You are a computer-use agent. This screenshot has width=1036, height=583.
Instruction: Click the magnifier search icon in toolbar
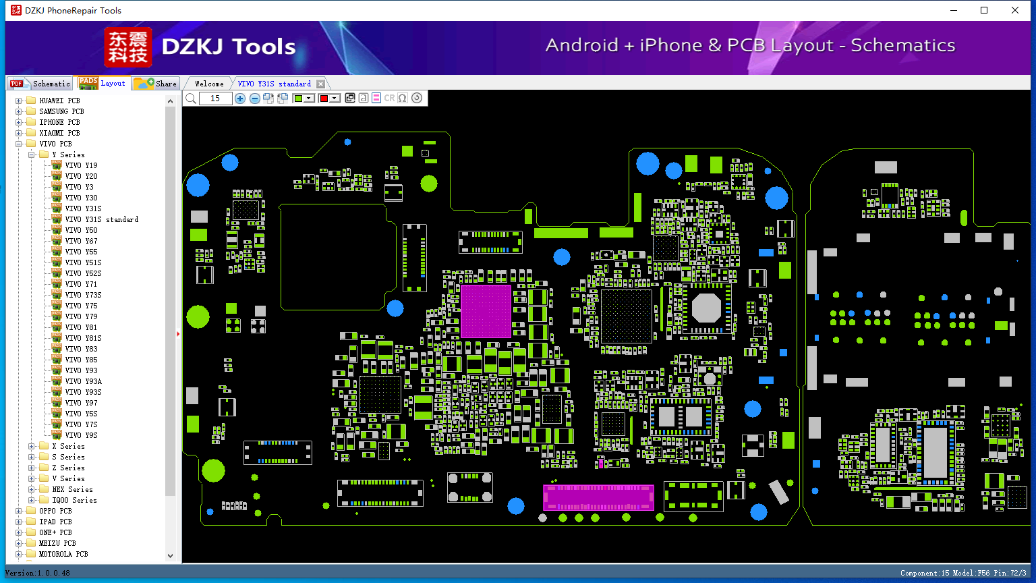click(191, 99)
